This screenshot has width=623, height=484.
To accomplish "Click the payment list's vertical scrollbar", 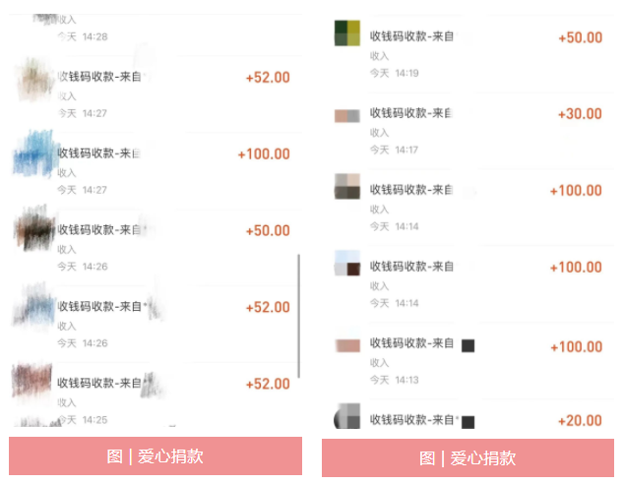I will (299, 315).
